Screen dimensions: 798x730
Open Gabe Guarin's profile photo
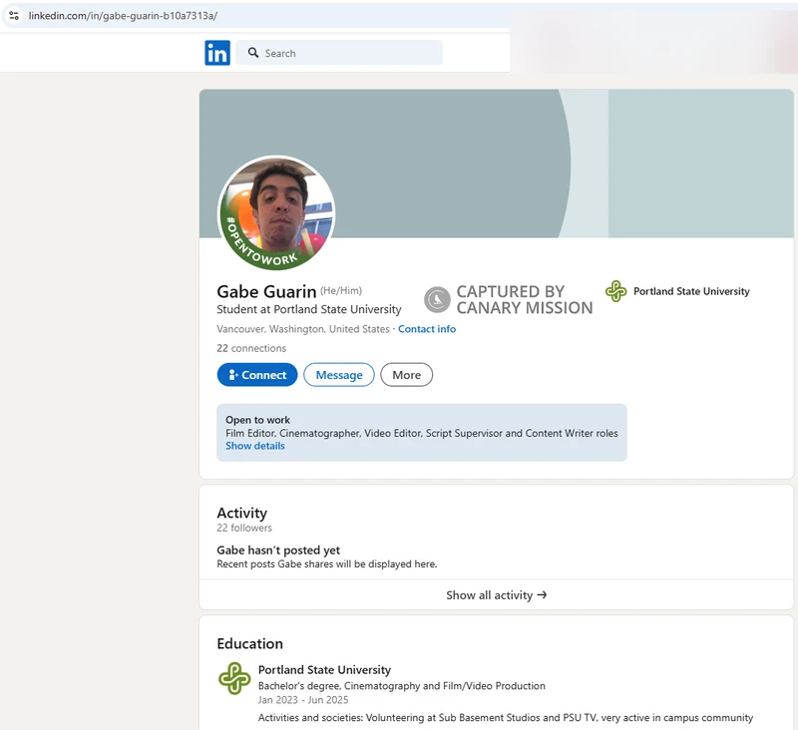tap(276, 212)
